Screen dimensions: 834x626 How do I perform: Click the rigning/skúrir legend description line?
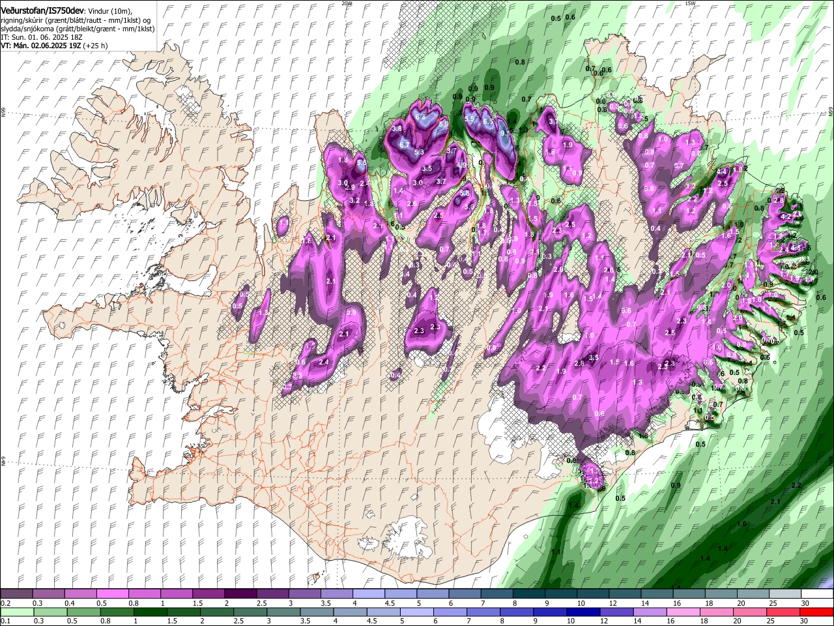click(76, 21)
